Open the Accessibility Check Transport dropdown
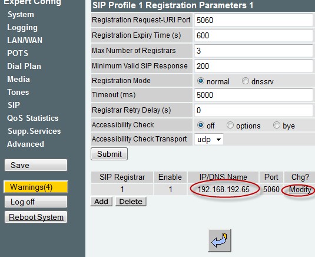This screenshot has height=257, width=315. click(x=209, y=139)
